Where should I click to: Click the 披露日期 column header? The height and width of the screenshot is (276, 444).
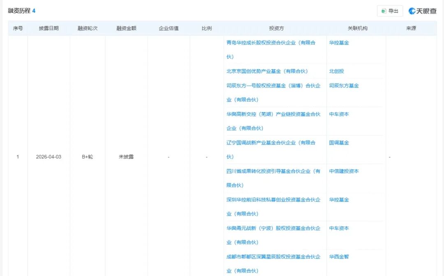49,28
